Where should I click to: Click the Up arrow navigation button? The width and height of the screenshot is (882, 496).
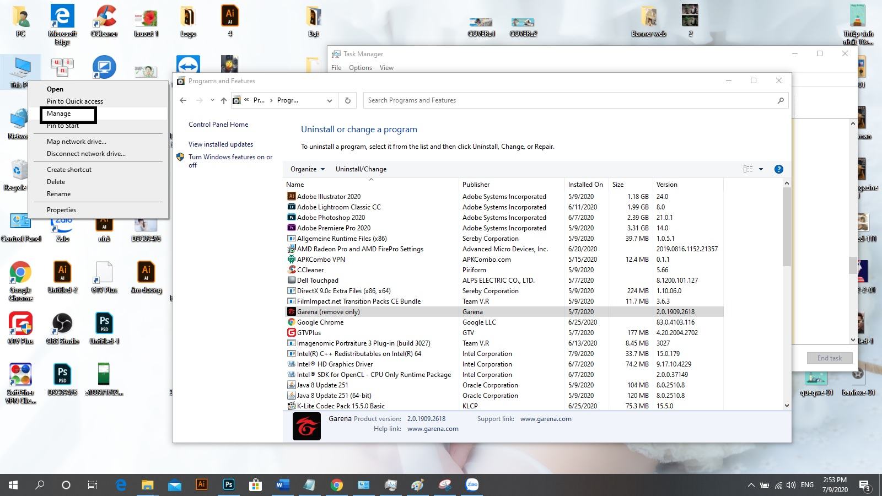tap(223, 100)
